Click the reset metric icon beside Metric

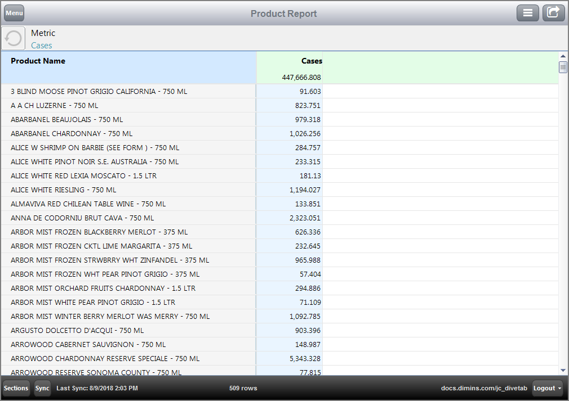click(12, 38)
